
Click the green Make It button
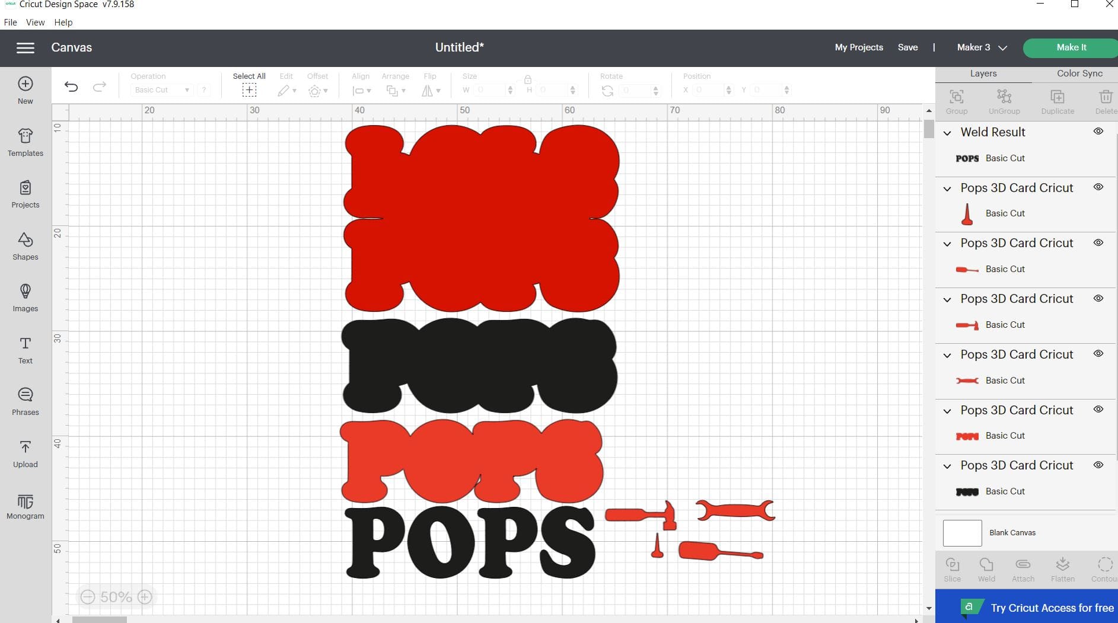point(1071,47)
